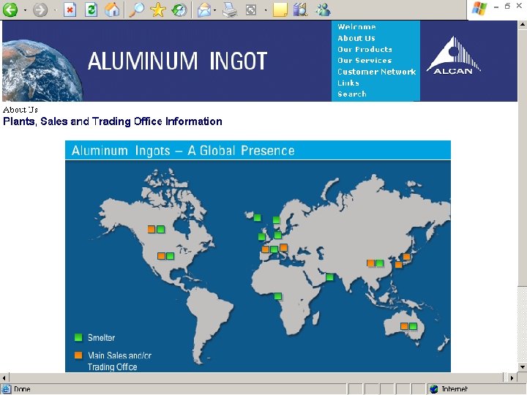Click the Earth globe banner image
This screenshot has width=527, height=395.
click(42, 70)
